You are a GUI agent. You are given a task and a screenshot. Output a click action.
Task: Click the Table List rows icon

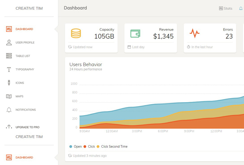[x=9, y=56]
